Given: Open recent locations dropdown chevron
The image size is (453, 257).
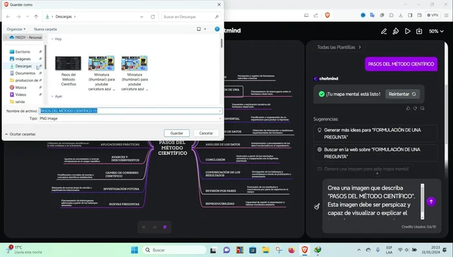Looking at the screenshot, I should pos(27,17).
